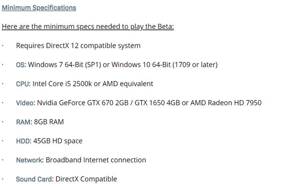Screen dimensions: 288x187
Task: Click the RAM label link
Action: click(x=23, y=122)
